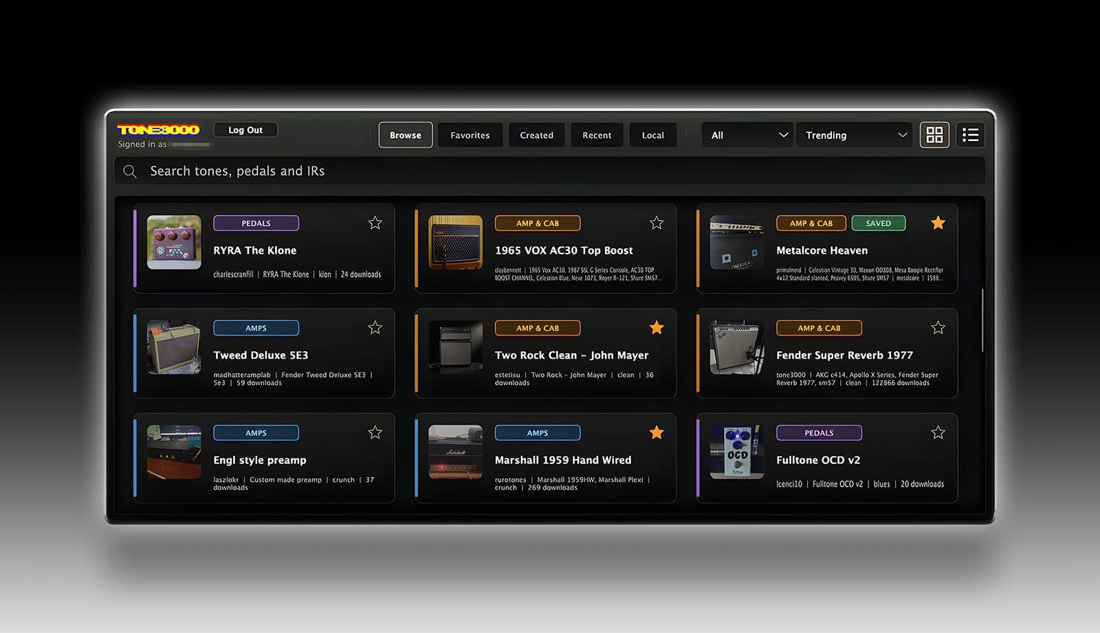Open the Marshall 1959 Hand Wired thumbnail
This screenshot has width=1100, height=633.
click(456, 452)
